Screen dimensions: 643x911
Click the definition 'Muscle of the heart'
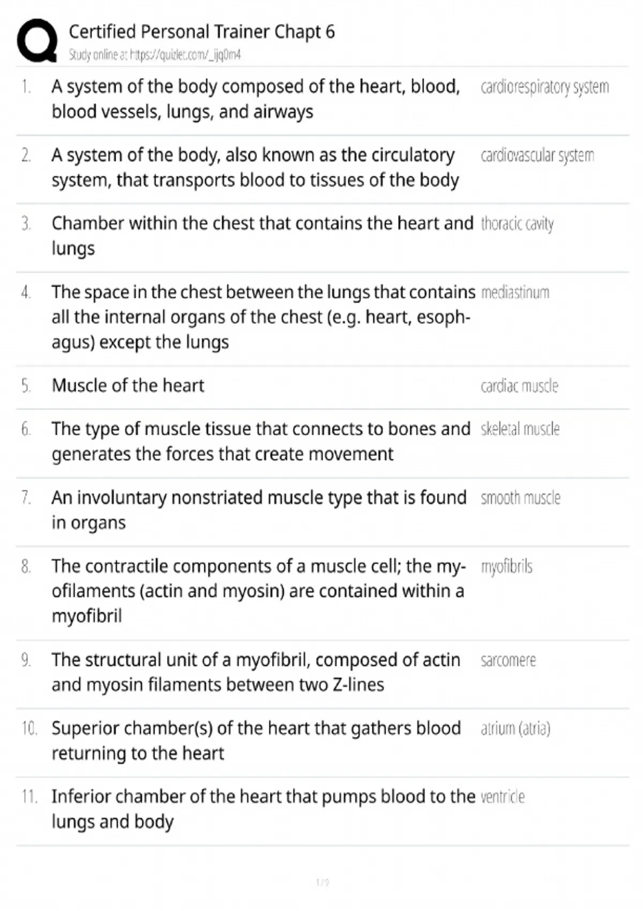[x=128, y=386]
